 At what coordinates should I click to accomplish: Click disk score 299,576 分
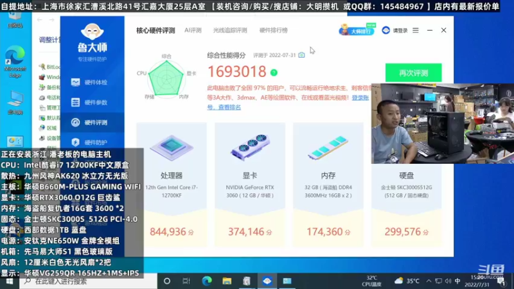(407, 232)
